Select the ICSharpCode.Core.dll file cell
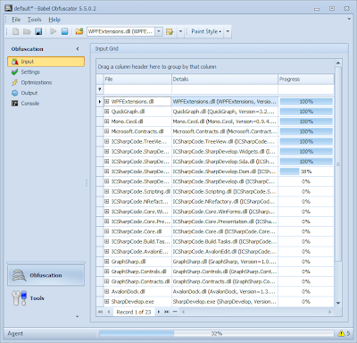The image size is (357, 343). point(137,231)
